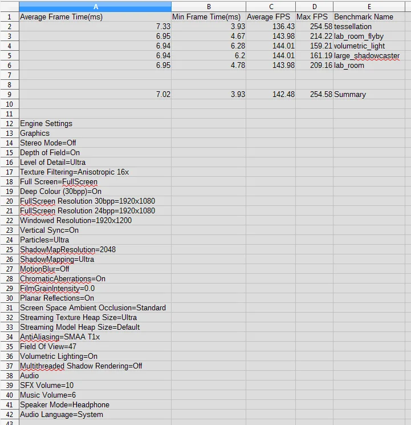The width and height of the screenshot is (411, 425).
Task: Click the 'Stereo Mode=Off' cell
Action: [x=95, y=143]
